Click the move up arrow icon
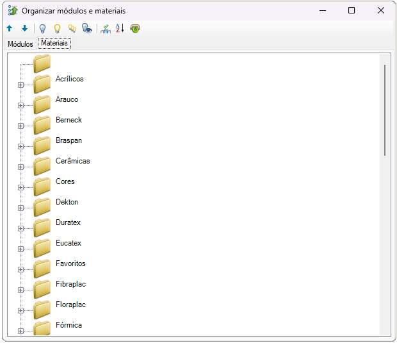This screenshot has height=343, width=397. (10, 28)
